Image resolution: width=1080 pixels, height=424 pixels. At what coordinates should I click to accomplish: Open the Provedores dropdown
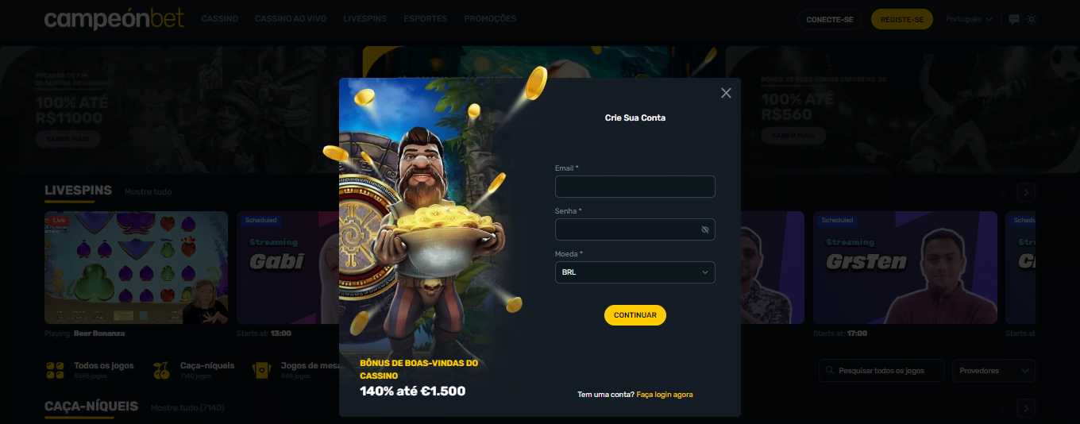(993, 371)
